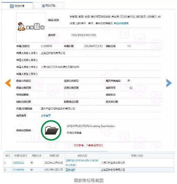Click 申请人名称 column header in table
The height and width of the screenshot is (184, 177).
137,156
